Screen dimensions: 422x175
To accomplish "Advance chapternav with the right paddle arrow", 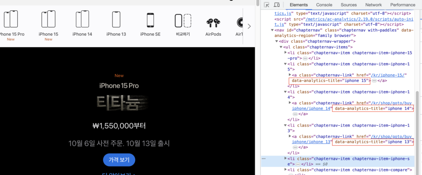I will pos(249,26).
